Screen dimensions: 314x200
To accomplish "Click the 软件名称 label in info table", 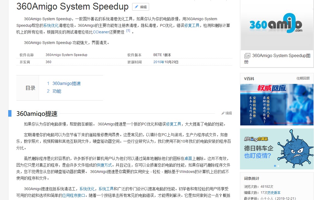I will pyautogui.click(x=26, y=55).
